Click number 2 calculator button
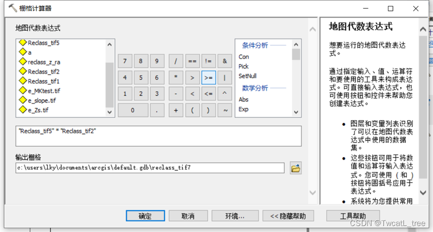Viewport: 433px width, 232px height. click(x=141, y=94)
